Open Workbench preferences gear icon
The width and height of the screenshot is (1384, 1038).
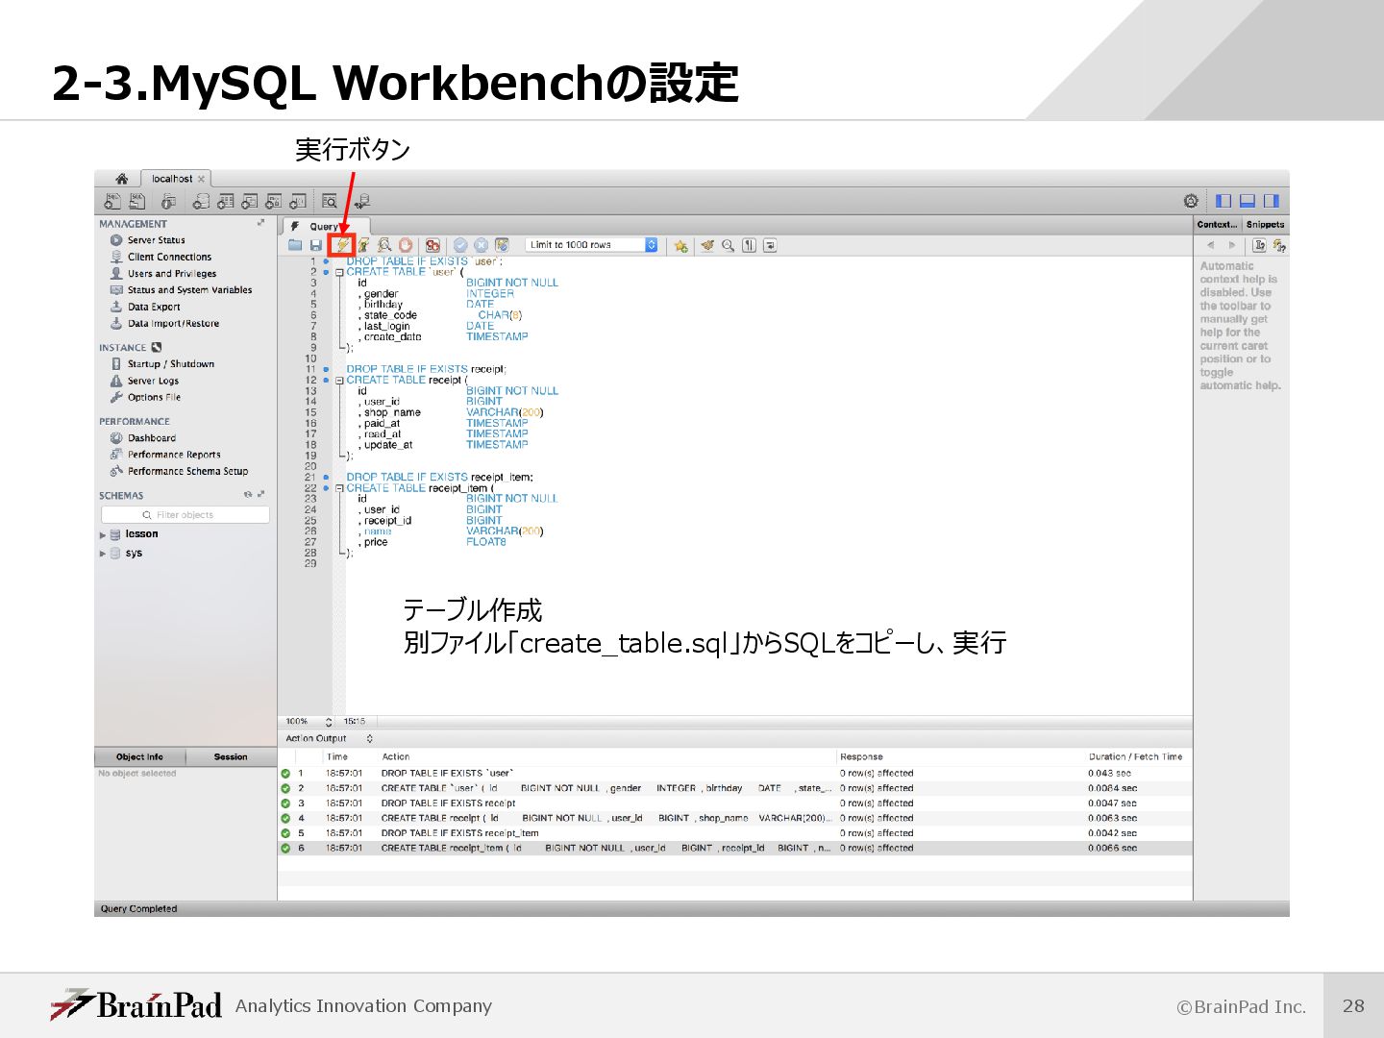[1191, 201]
